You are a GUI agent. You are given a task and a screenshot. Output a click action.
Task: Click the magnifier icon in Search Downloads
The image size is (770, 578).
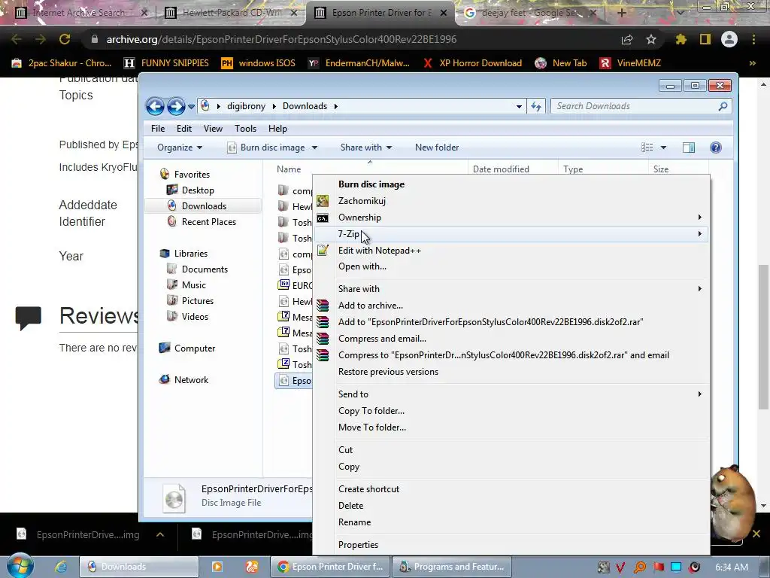pyautogui.click(x=723, y=106)
